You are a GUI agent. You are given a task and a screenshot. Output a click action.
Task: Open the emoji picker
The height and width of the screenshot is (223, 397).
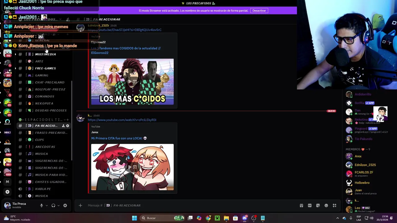326,205
